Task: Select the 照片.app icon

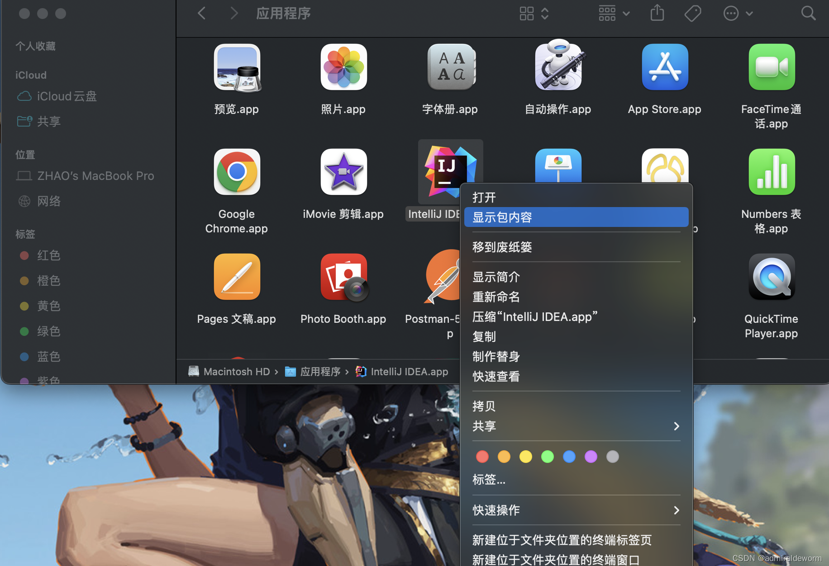Action: click(344, 67)
